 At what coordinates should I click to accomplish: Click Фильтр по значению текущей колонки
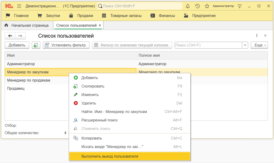tap(132, 45)
